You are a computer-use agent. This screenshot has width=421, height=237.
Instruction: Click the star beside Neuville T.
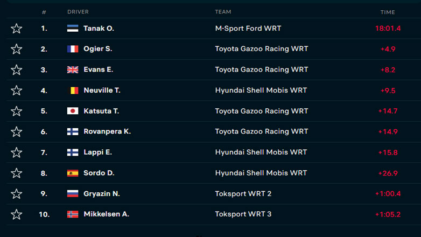click(x=17, y=90)
